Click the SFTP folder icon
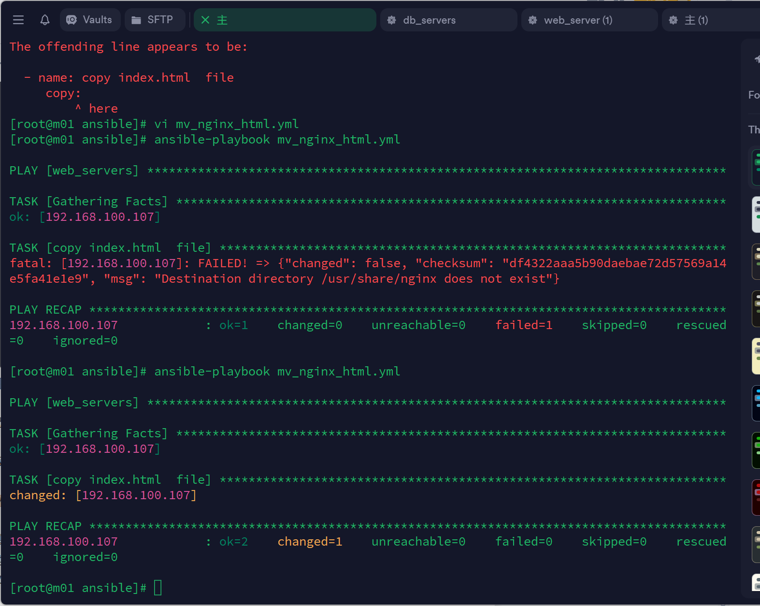The image size is (760, 606). pyautogui.click(x=136, y=20)
